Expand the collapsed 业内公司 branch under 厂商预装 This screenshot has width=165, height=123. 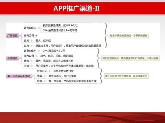tap(36, 36)
